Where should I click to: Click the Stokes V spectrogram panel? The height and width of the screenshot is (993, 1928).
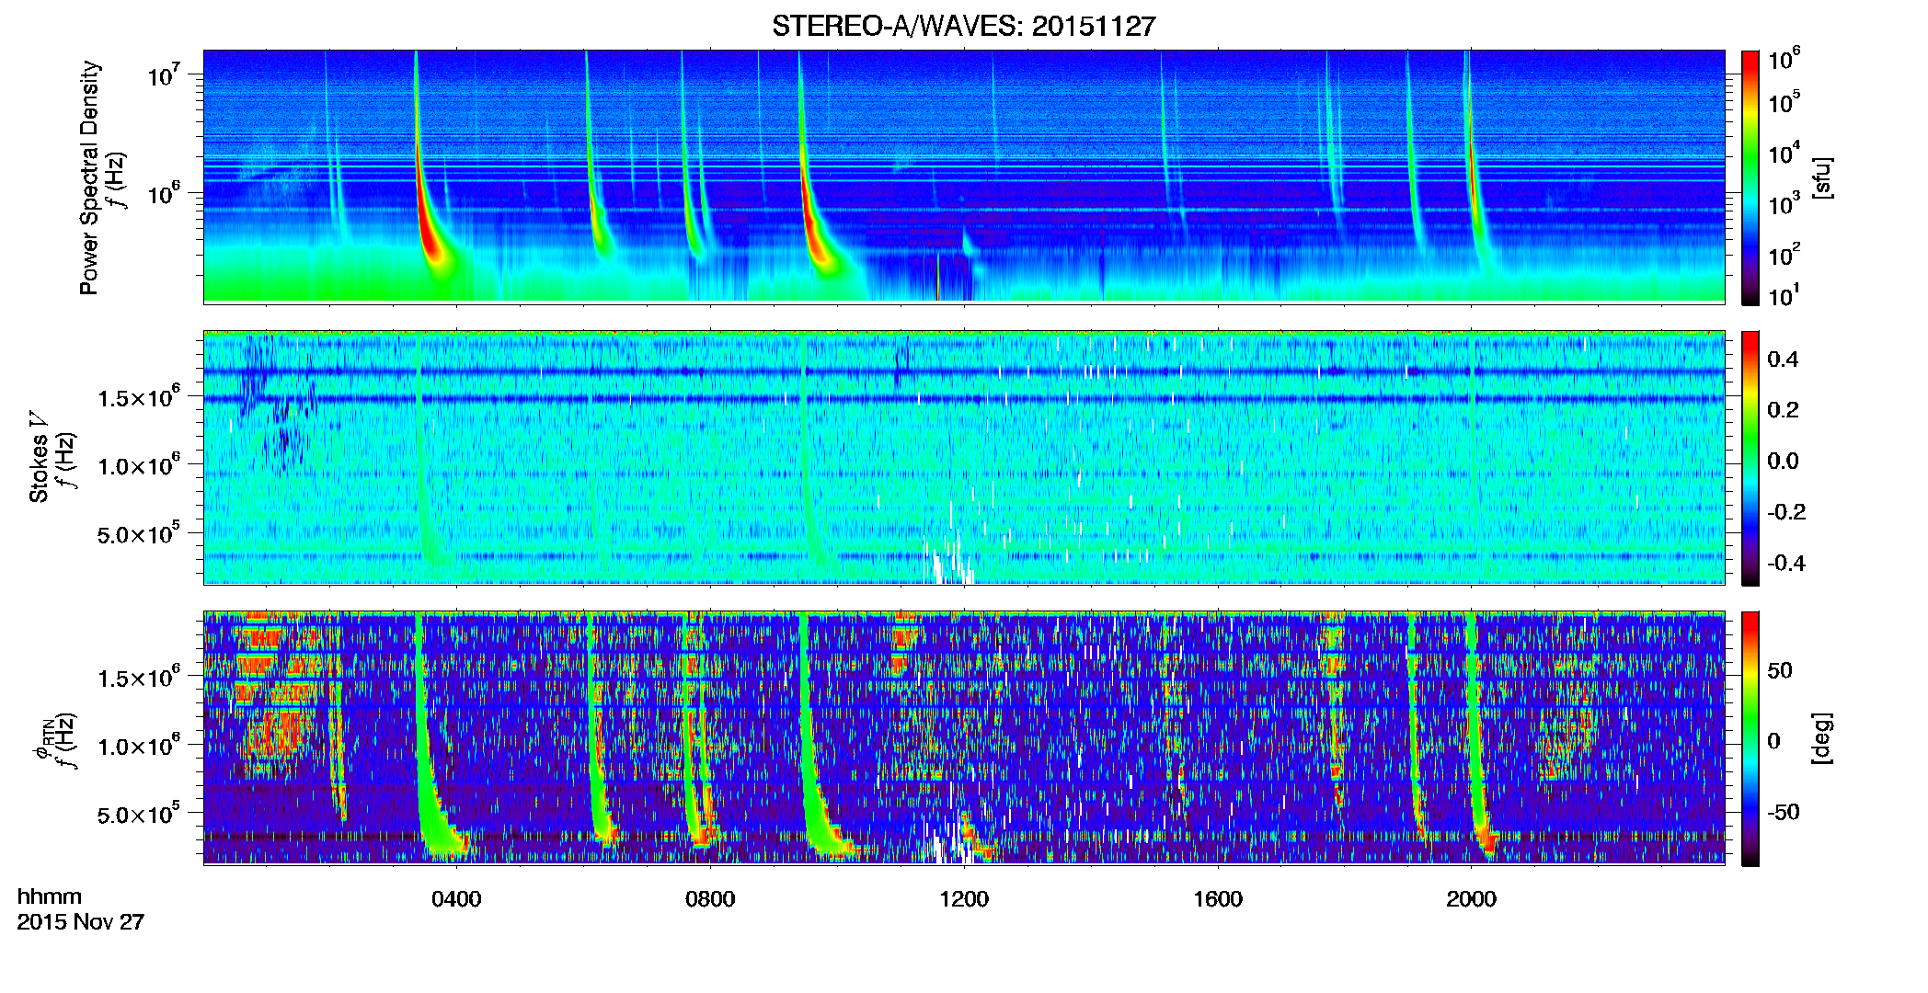coord(964,457)
